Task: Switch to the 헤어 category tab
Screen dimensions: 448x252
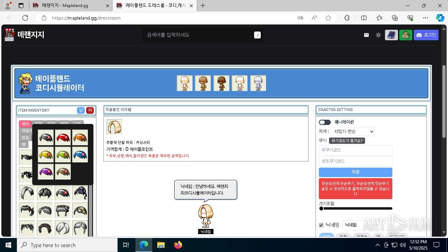Action: 25,124
